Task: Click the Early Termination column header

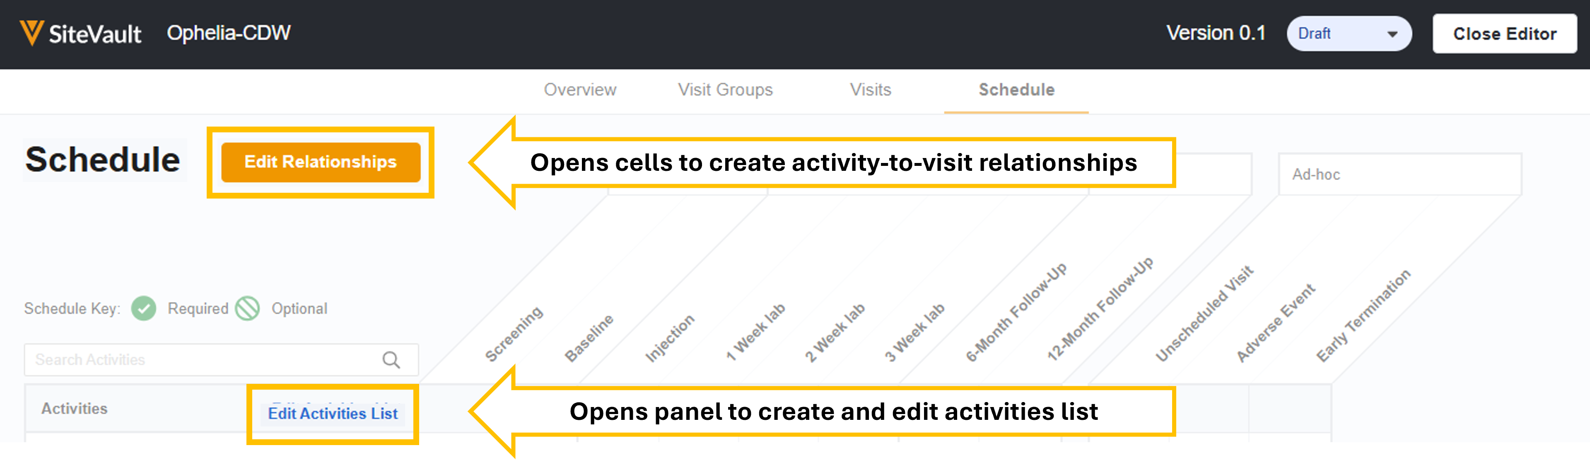Action: 1363,316
